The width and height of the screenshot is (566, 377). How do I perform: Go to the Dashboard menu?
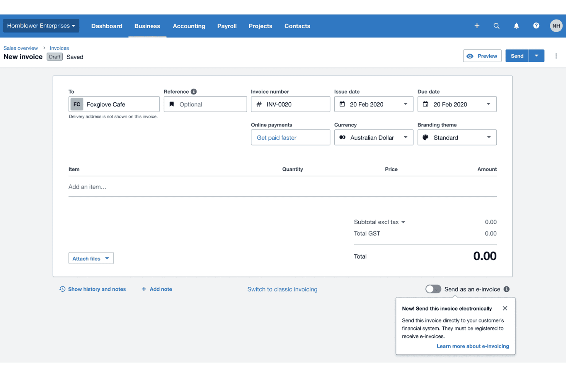click(107, 26)
